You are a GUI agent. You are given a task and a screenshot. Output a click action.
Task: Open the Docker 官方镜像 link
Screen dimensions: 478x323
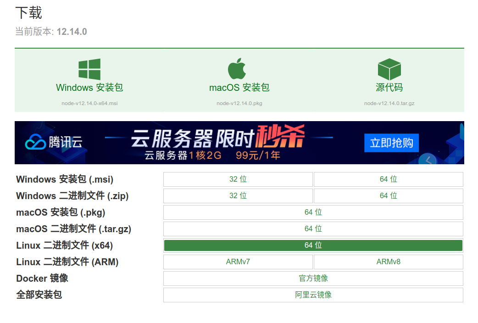pos(313,278)
